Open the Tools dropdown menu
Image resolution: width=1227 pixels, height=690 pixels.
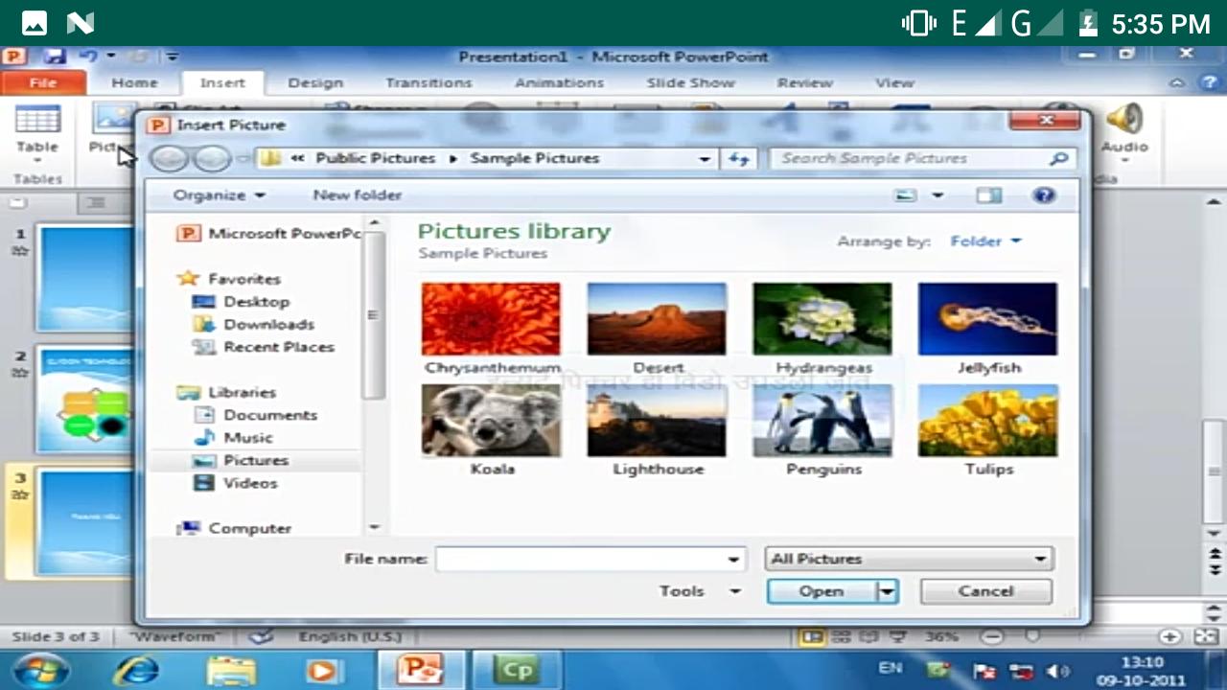700,591
